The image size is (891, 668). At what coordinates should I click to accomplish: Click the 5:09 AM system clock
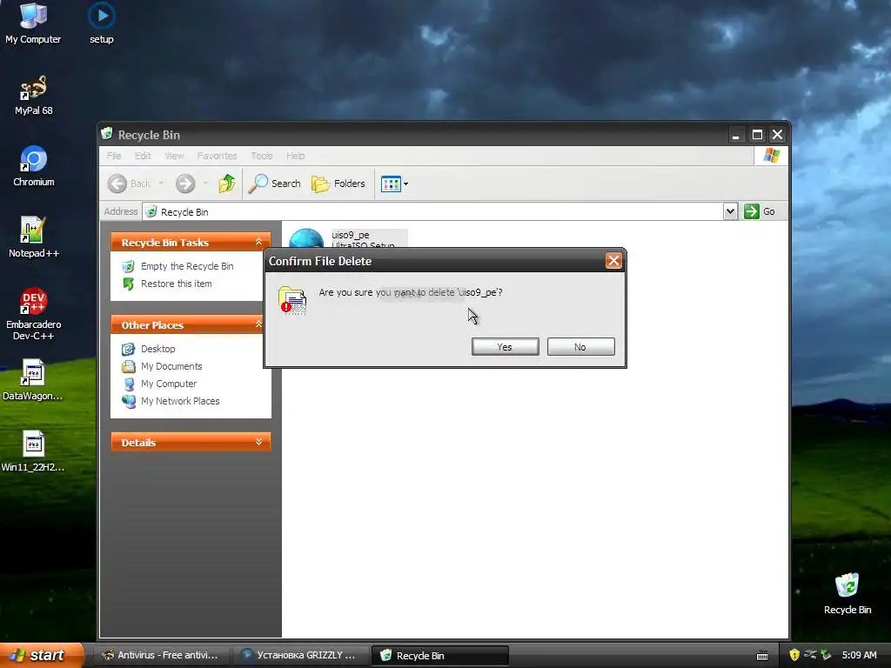click(859, 655)
